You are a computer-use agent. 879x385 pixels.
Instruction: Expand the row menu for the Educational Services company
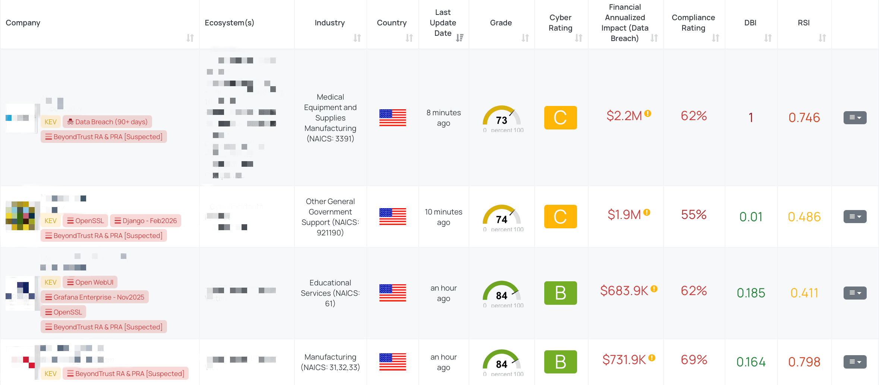[x=855, y=293]
